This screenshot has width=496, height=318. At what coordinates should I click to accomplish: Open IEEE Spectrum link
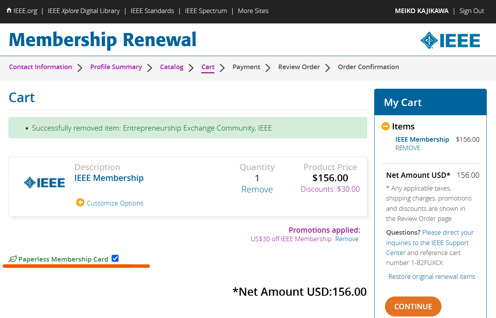click(x=206, y=11)
